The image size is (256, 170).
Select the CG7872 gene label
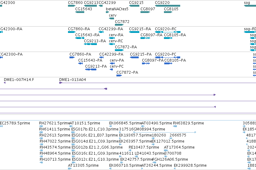click(x=122, y=22)
